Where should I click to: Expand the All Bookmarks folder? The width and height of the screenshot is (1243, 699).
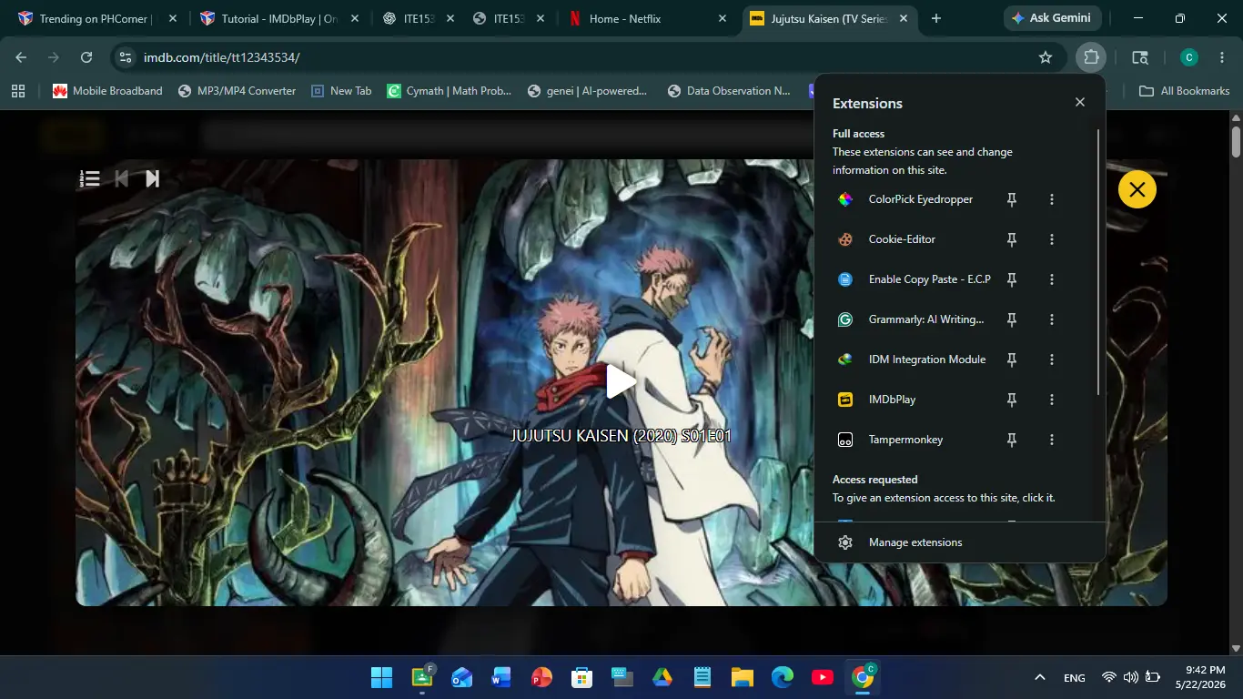(x=1185, y=91)
